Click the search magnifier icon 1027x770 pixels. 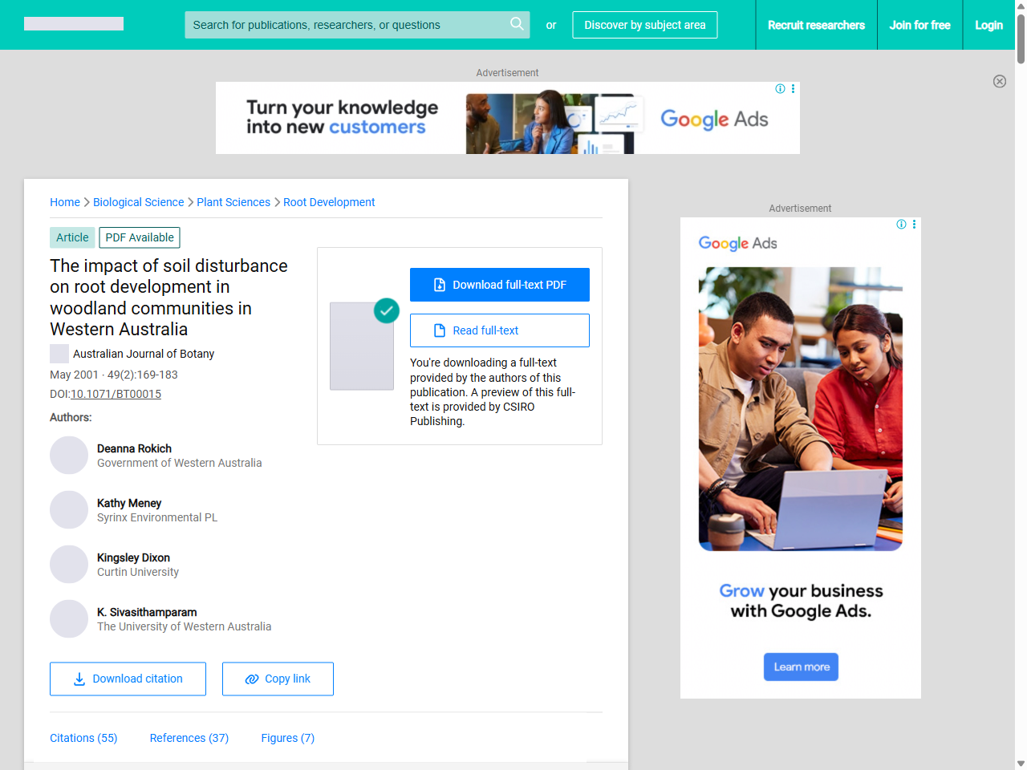[517, 24]
